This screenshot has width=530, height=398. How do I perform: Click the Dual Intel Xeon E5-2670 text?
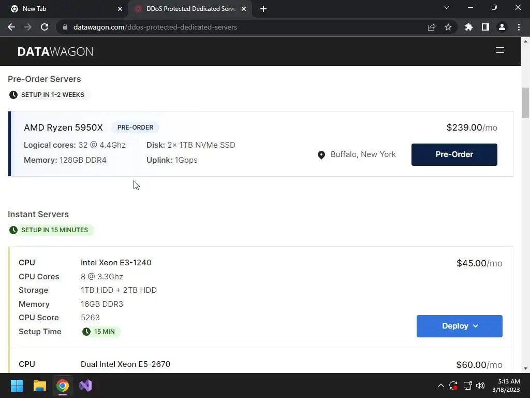pos(125,364)
